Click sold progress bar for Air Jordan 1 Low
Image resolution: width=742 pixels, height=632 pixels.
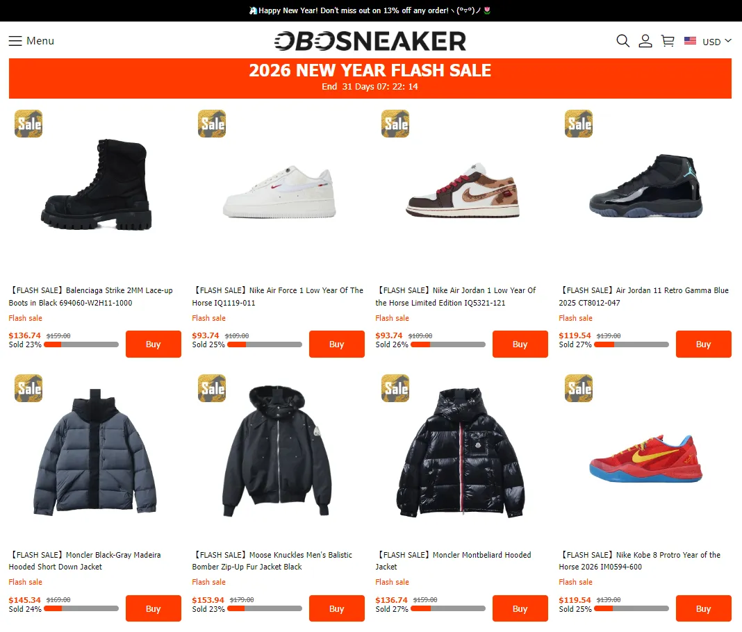447,345
